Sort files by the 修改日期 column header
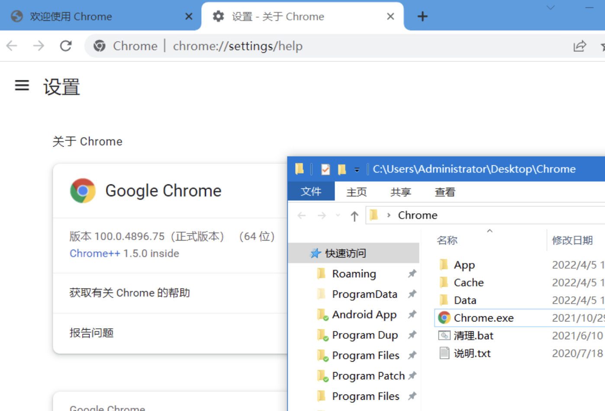The width and height of the screenshot is (605, 411). point(572,241)
